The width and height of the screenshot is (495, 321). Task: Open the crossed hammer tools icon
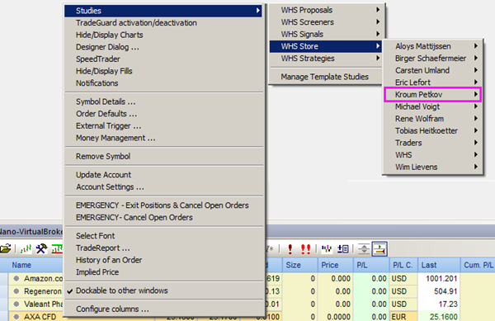(41, 248)
